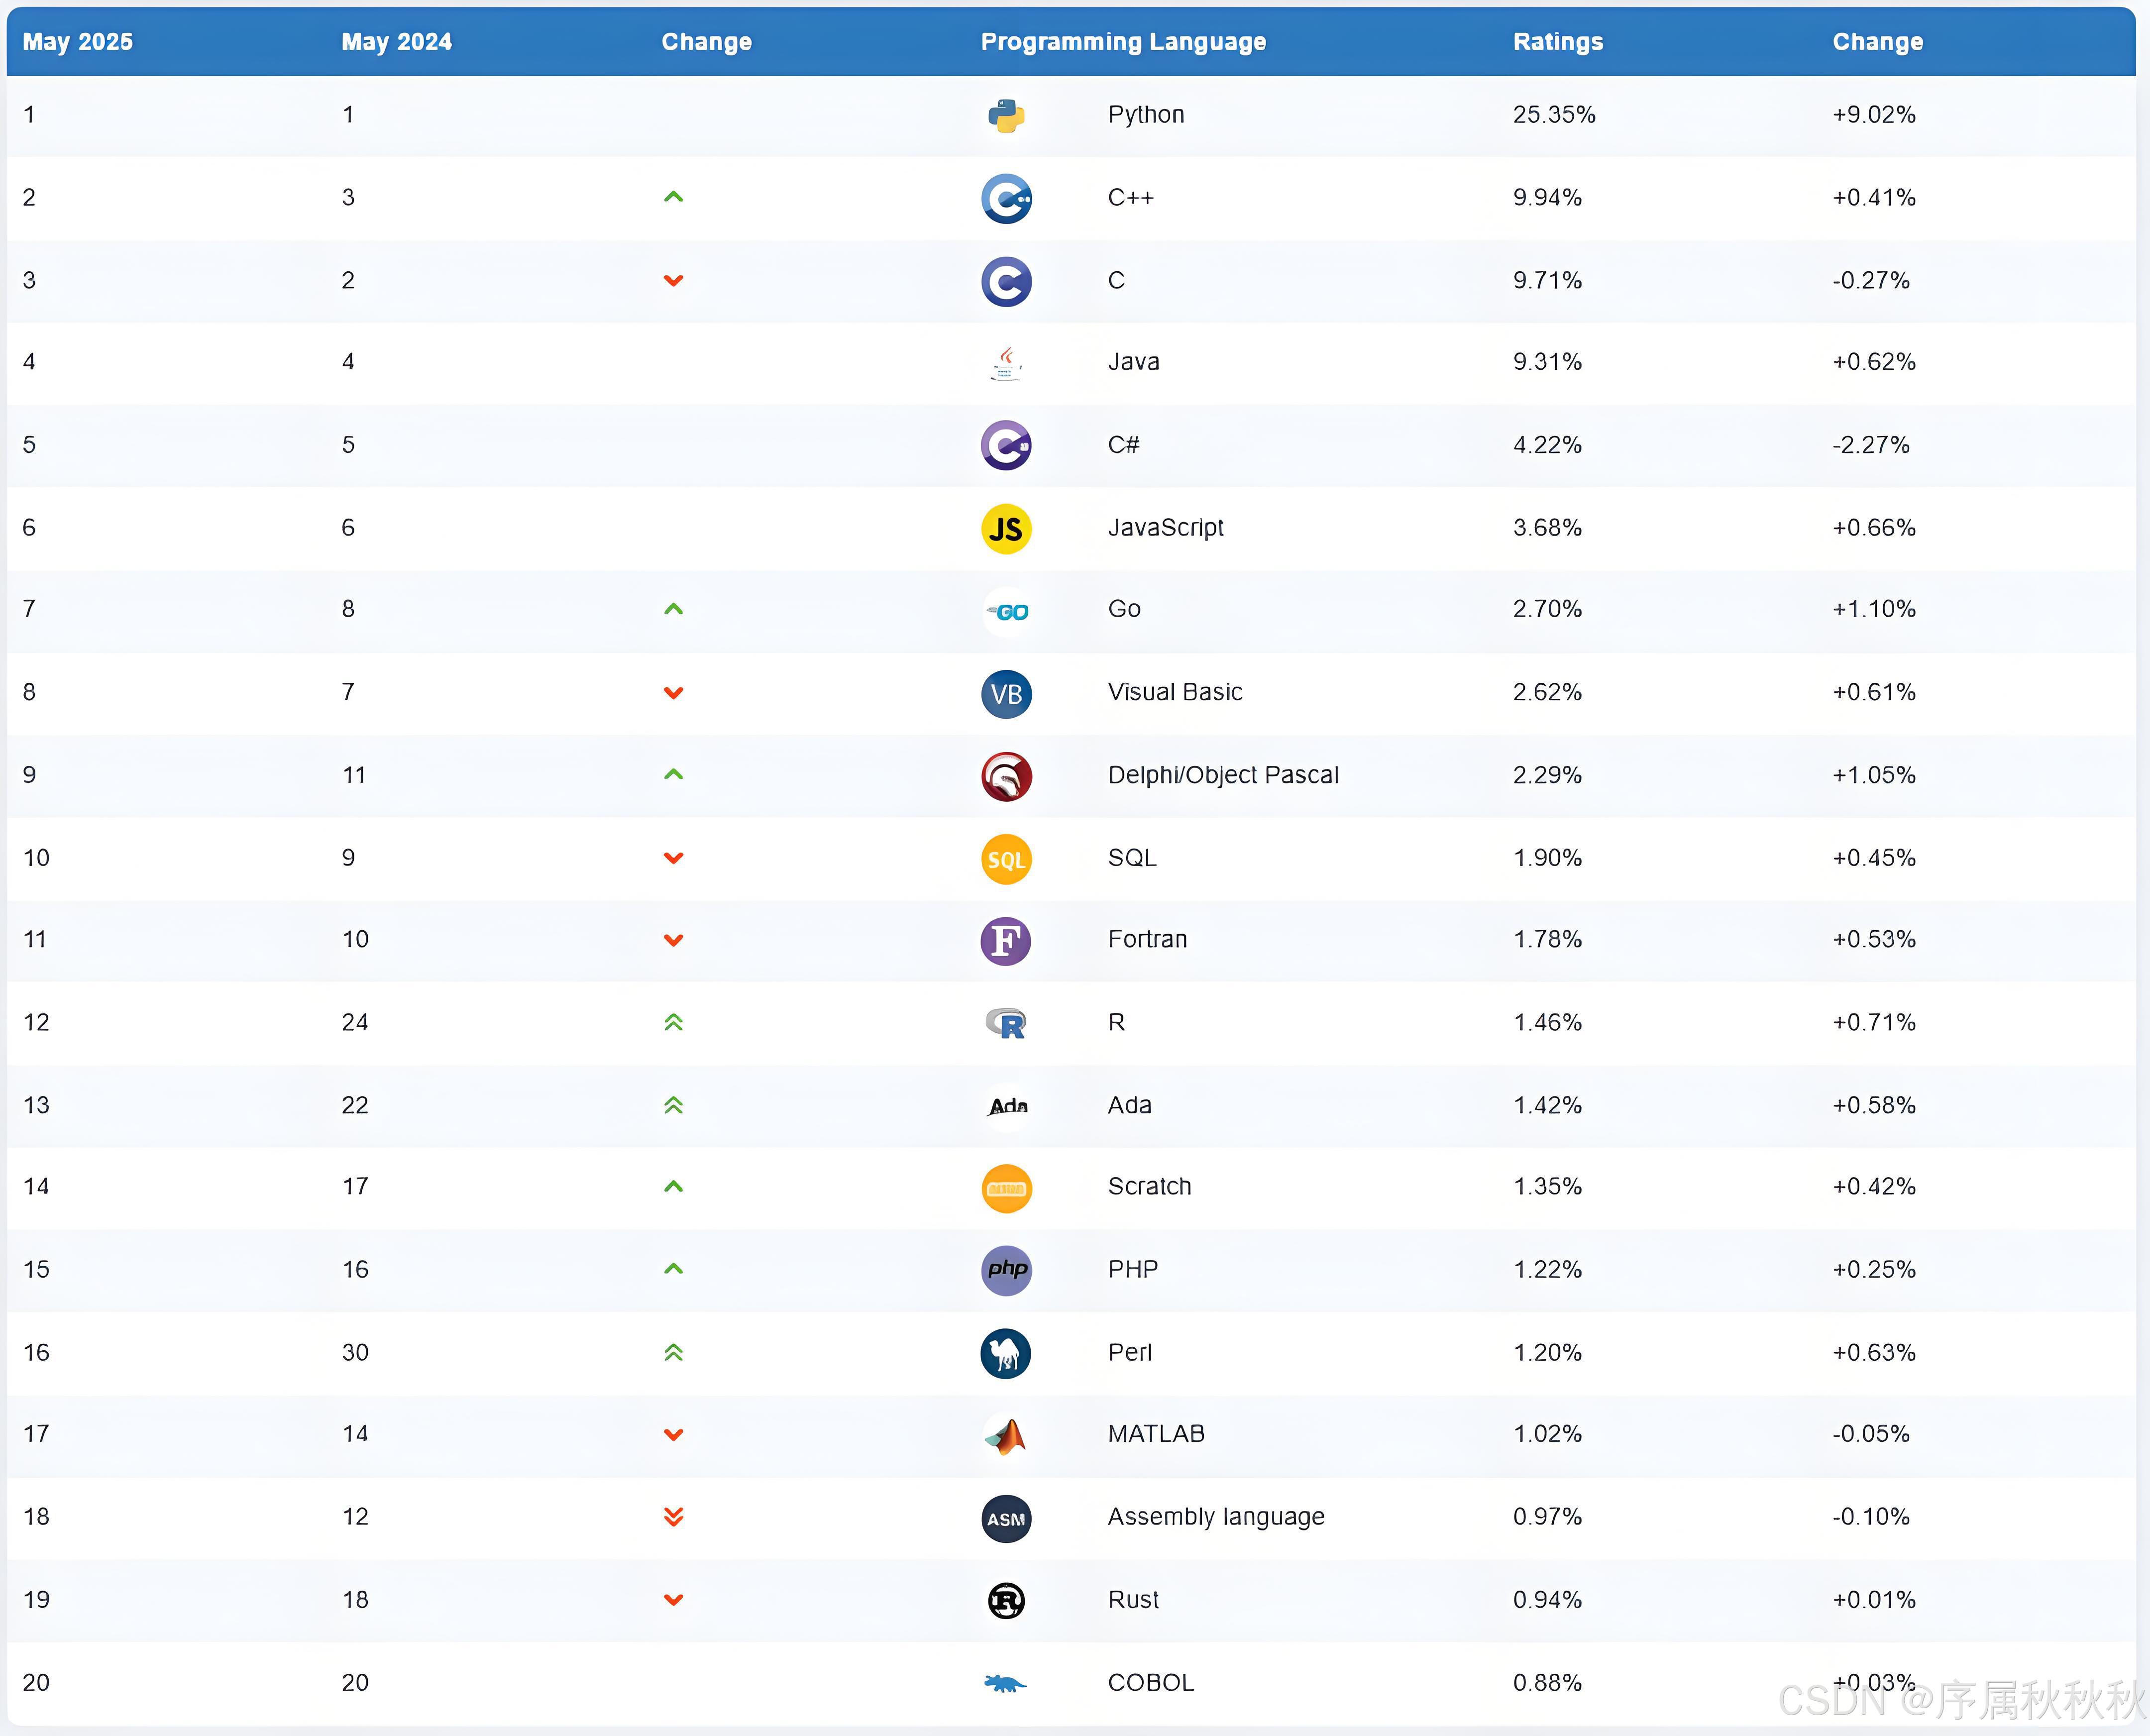Click the Ratings column header
This screenshot has height=1736, width=2150.
pyautogui.click(x=1557, y=42)
